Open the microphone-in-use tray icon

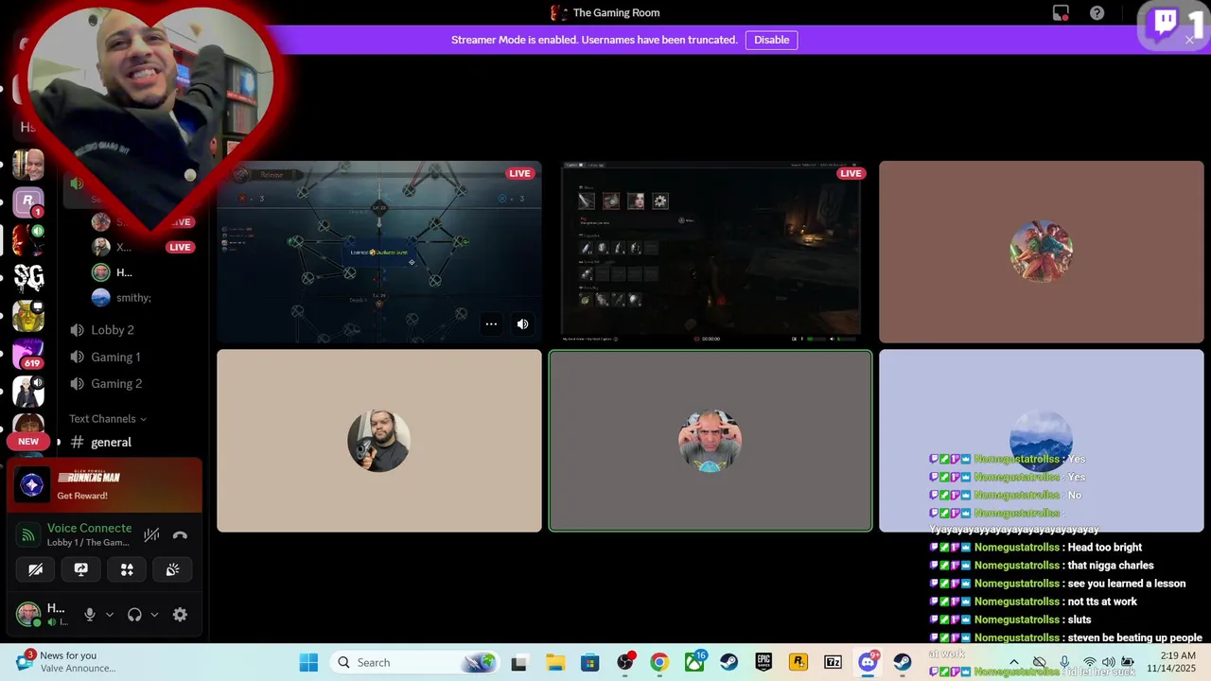coord(1064,663)
